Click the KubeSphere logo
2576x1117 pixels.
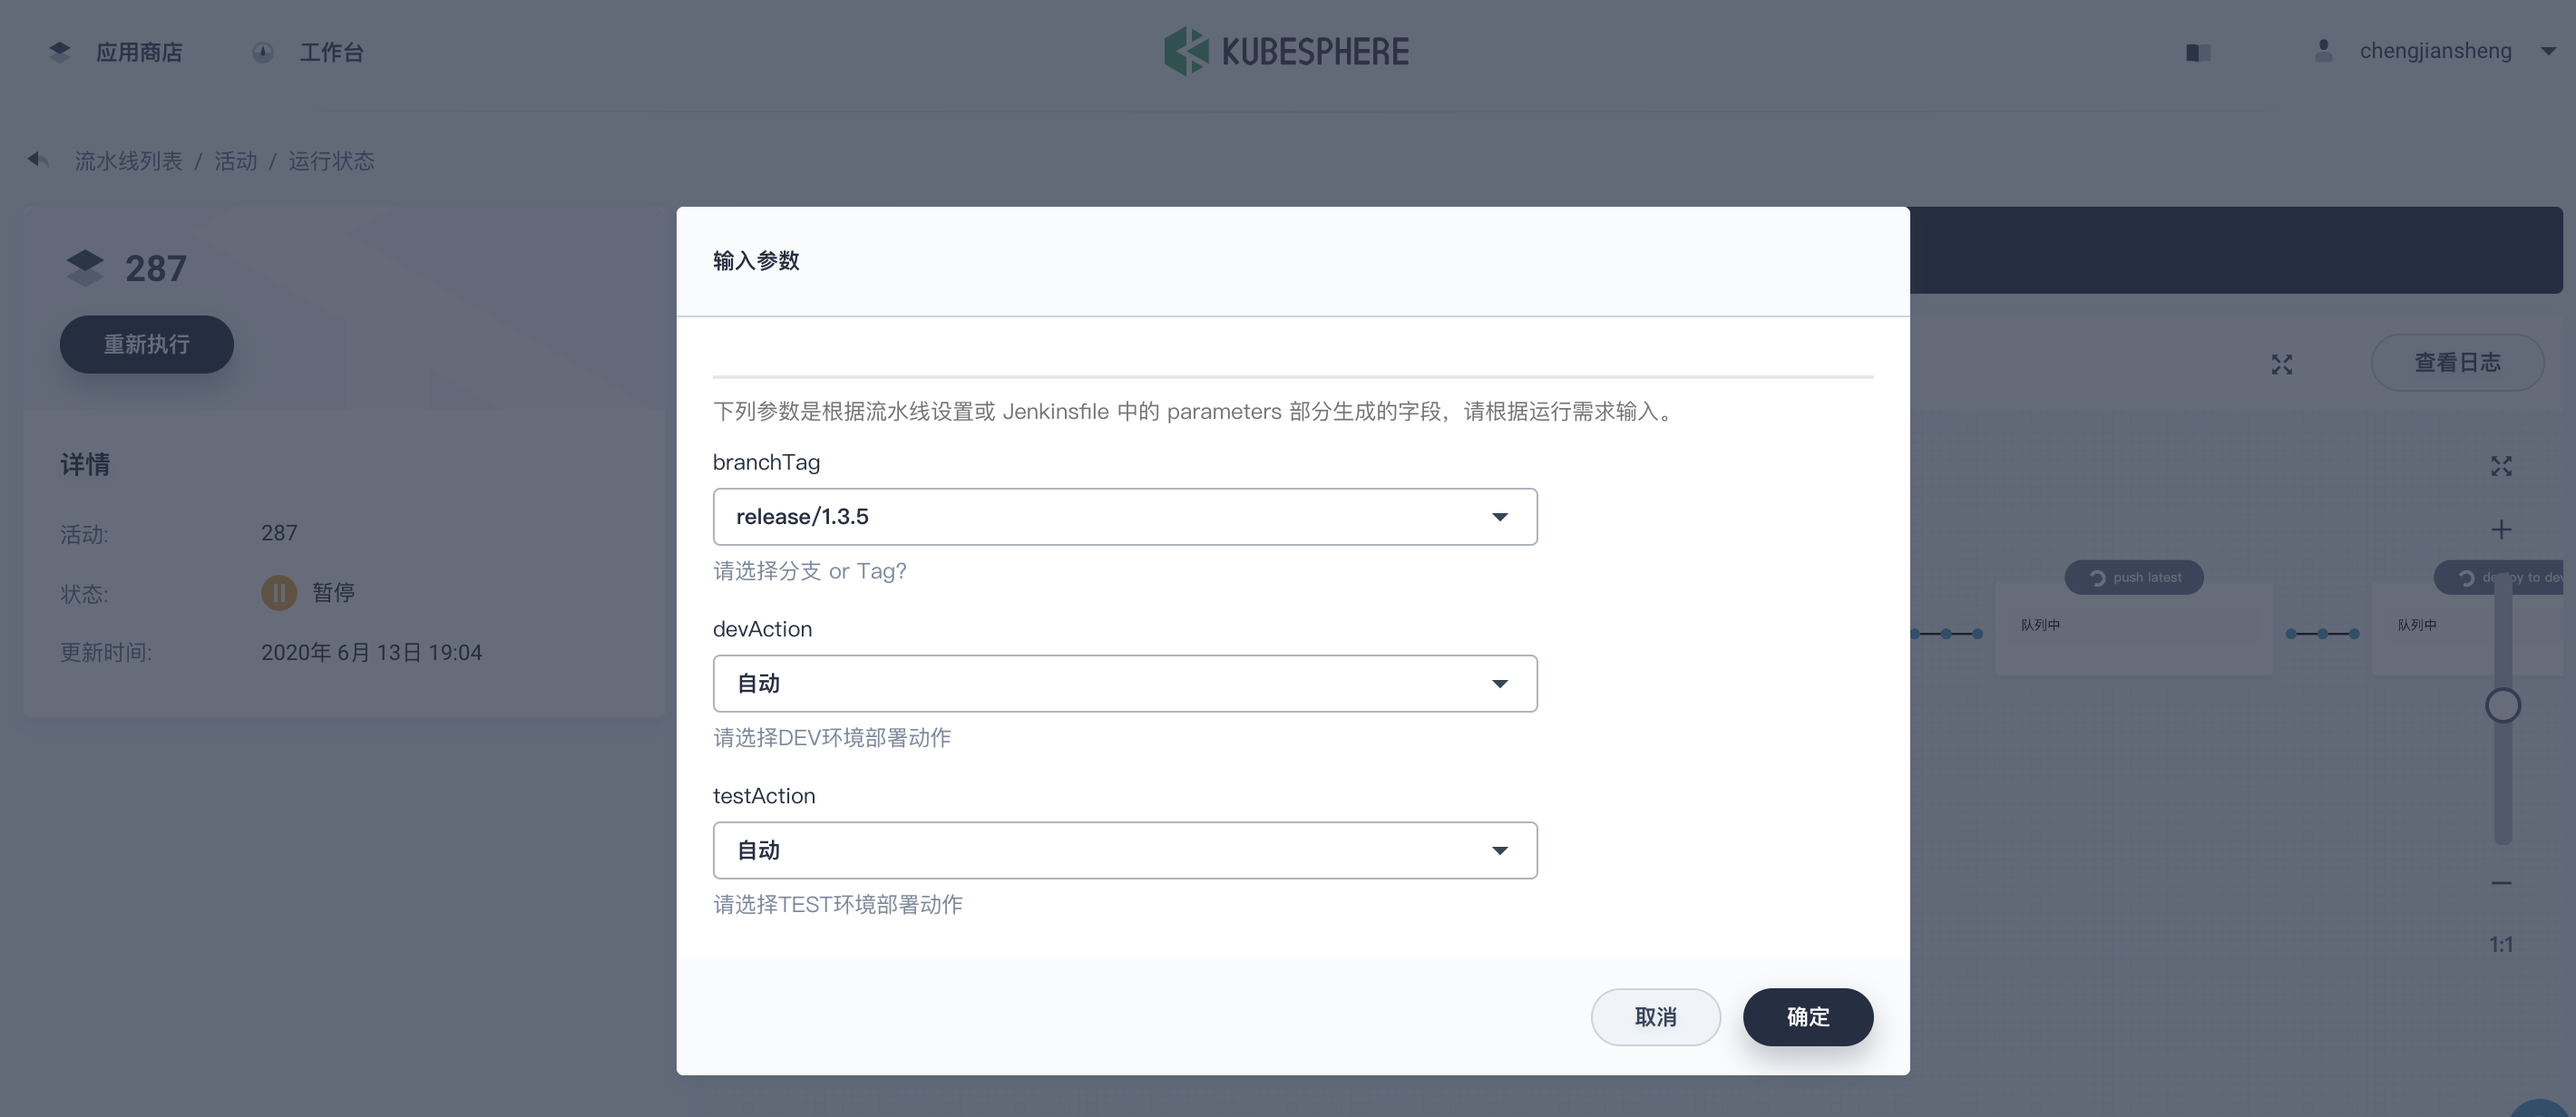click(x=1286, y=51)
